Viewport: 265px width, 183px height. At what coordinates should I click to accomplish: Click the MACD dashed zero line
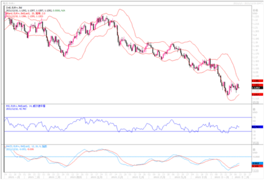[x=126, y=157]
